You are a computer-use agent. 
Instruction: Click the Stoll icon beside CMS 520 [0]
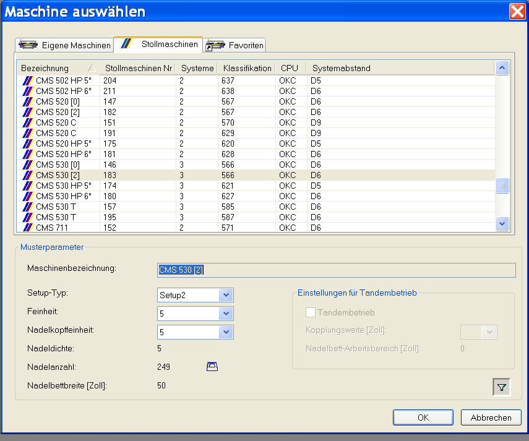(x=27, y=101)
